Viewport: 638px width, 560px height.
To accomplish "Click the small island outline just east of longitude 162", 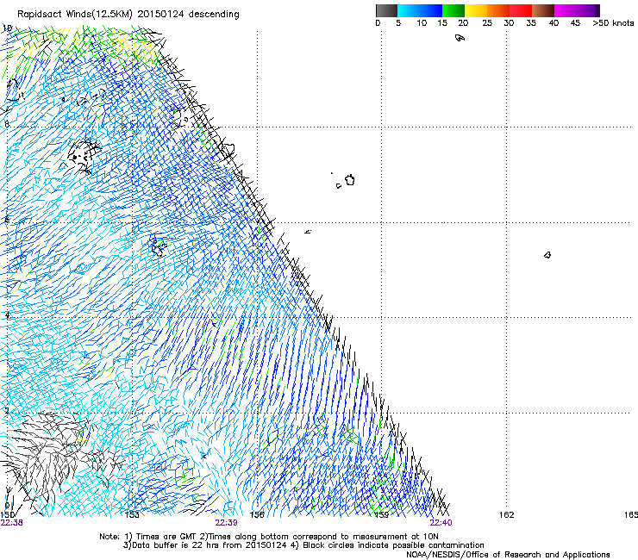I will 547,255.
